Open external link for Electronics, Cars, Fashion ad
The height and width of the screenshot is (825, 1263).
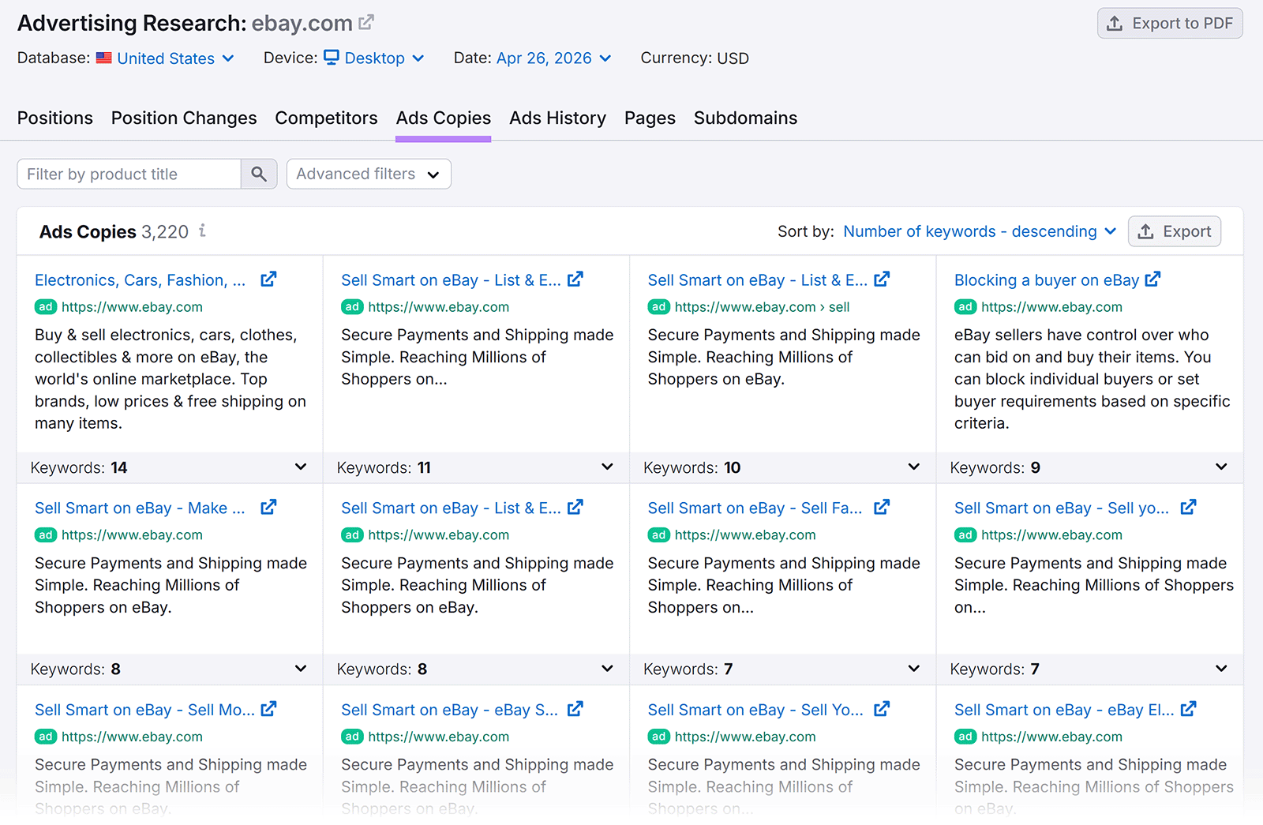pos(268,279)
